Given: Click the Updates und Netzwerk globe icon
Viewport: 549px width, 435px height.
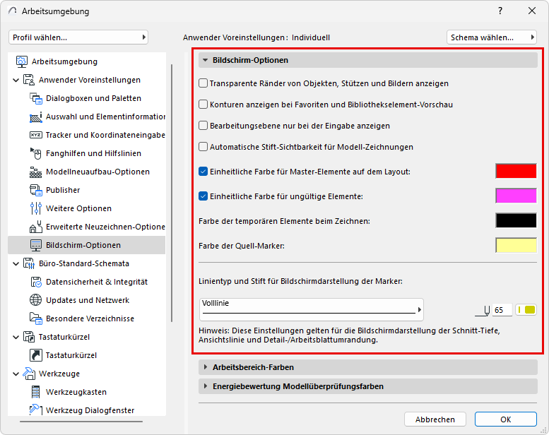Looking at the screenshot, I should [x=36, y=300].
